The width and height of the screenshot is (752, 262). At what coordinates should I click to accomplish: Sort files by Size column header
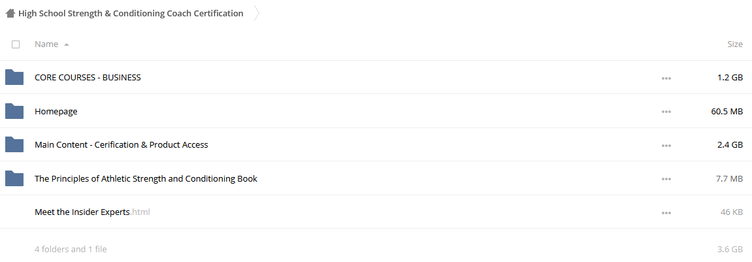(x=735, y=44)
